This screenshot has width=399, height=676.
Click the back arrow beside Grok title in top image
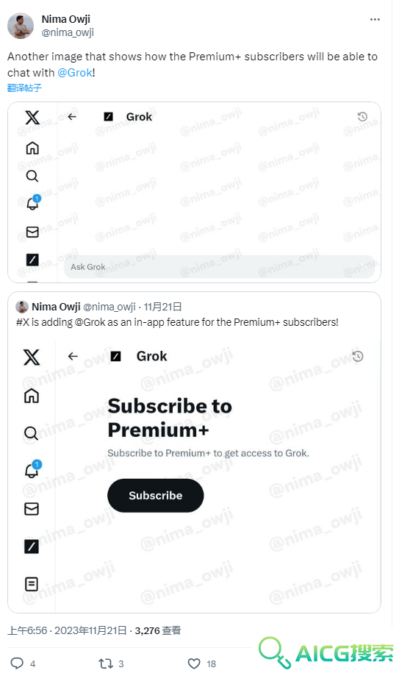coord(72,116)
